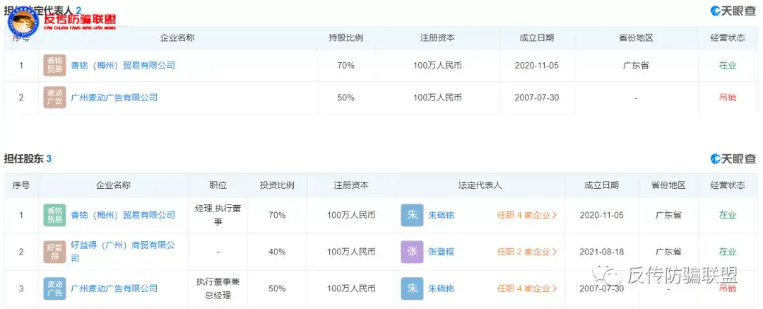Expand 任职 4 家企业 in 广州麦动广告 shareholder row
Image resolution: width=763 pixels, height=309 pixels.
pyautogui.click(x=527, y=288)
